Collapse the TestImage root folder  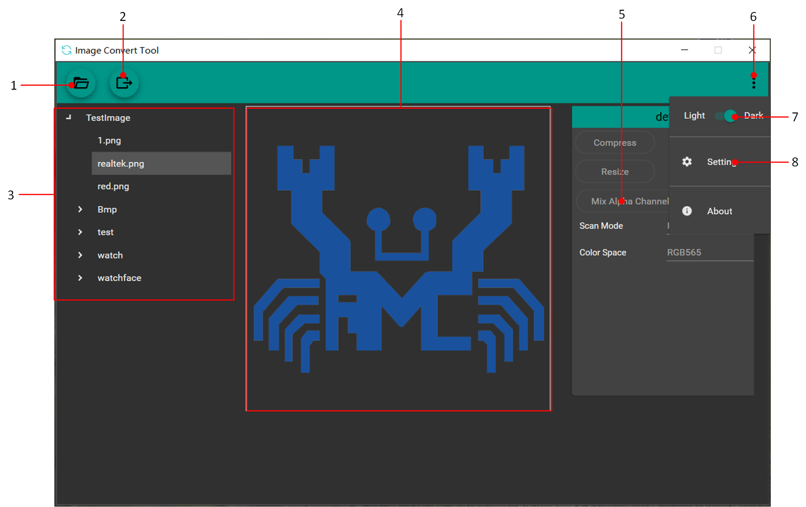point(69,118)
